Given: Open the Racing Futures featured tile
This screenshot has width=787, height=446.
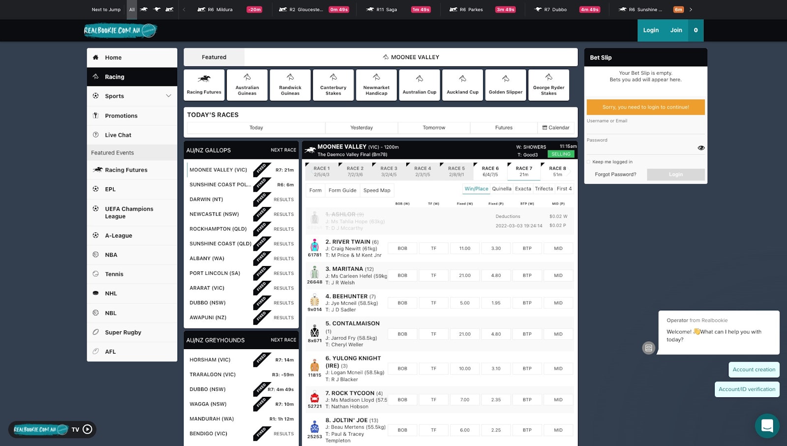Looking at the screenshot, I should pos(204,85).
